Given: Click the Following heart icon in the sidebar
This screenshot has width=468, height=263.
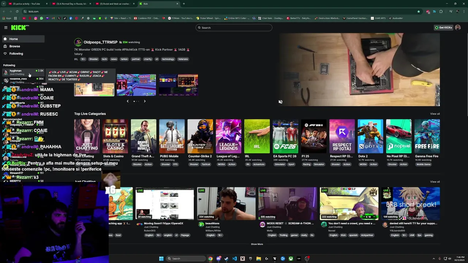Looking at the screenshot, I should (5, 54).
